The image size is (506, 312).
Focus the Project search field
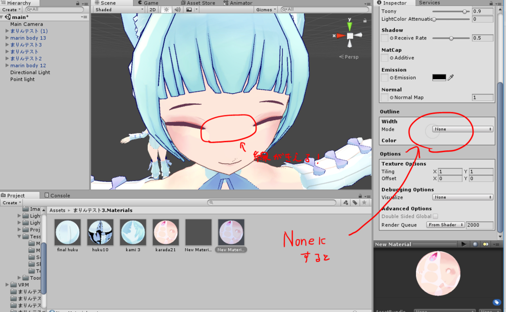[x=272, y=203]
